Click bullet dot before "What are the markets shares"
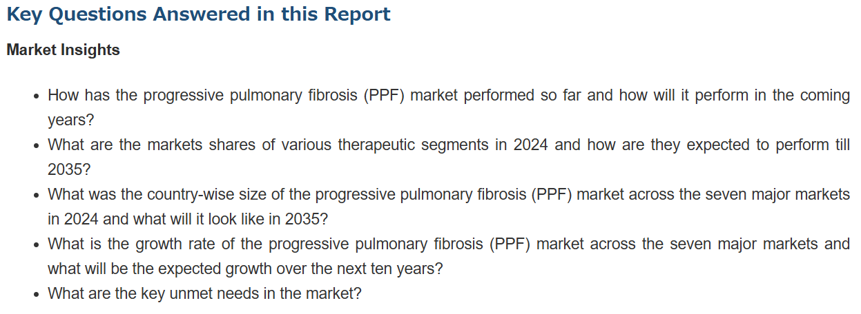This screenshot has height=314, width=861. tap(35, 146)
